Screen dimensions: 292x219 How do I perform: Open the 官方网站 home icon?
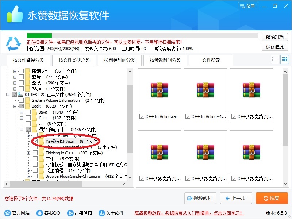7,213
